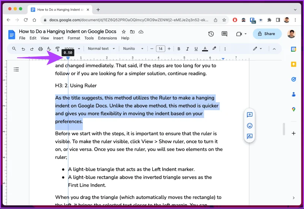Open the Extensions menu
The width and height of the screenshot is (304, 209).
pyautogui.click(x=108, y=38)
